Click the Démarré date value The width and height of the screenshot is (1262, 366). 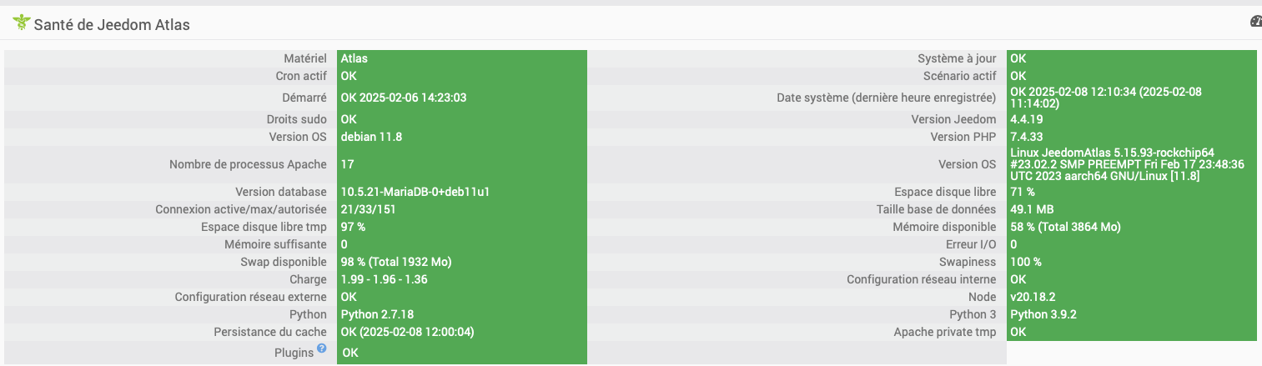(x=404, y=98)
